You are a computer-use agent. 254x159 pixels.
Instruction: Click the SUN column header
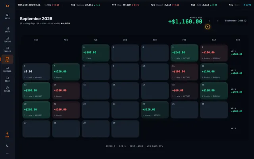(x=36, y=40)
